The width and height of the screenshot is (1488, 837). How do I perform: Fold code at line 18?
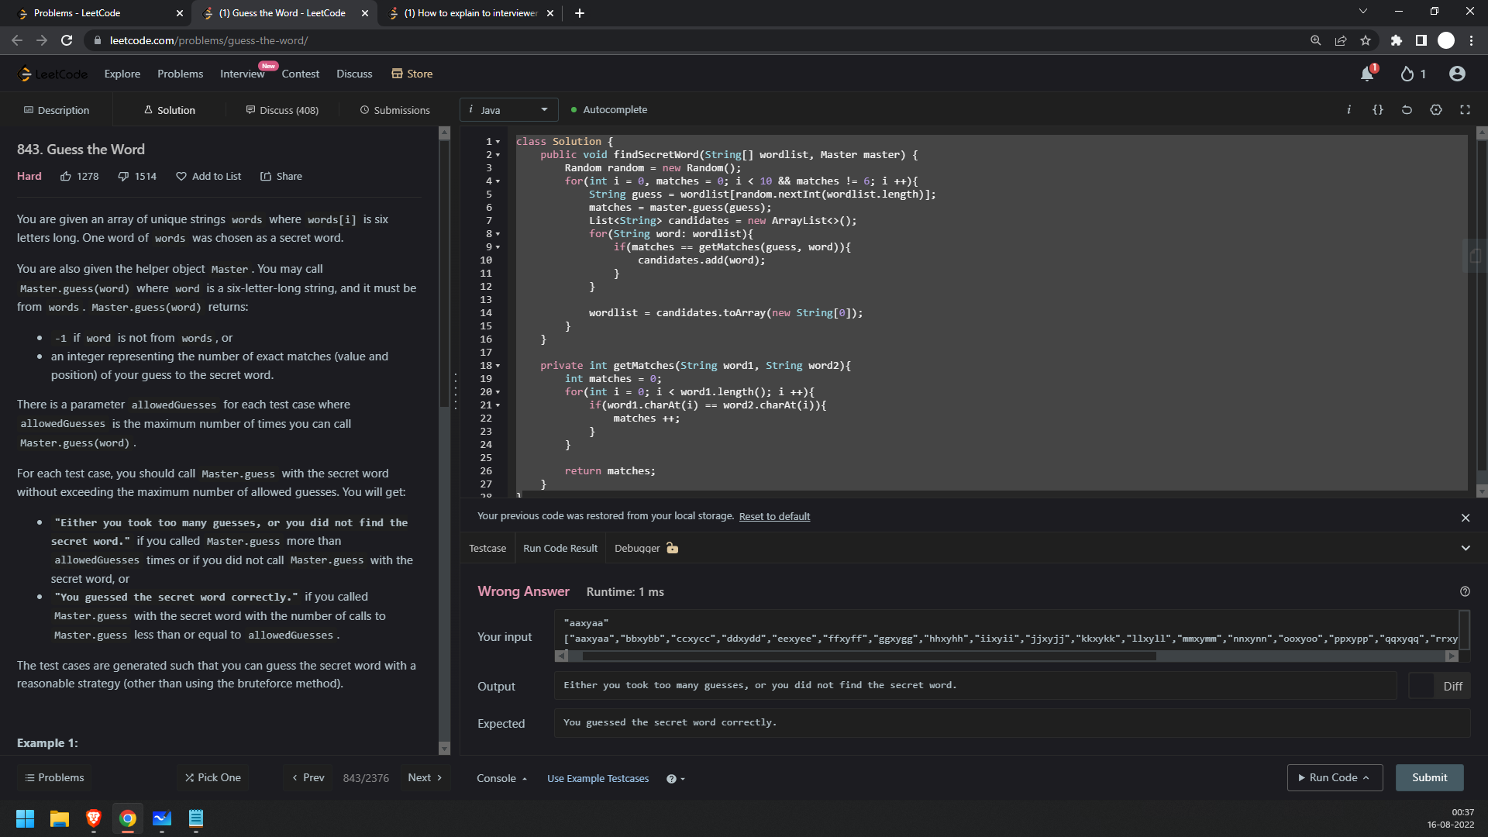[498, 366]
